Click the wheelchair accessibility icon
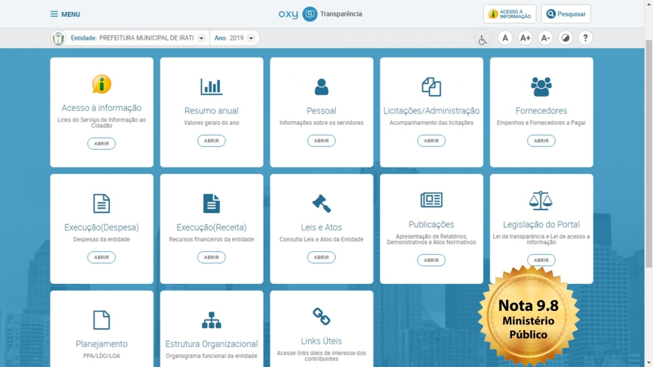 pos(483,38)
